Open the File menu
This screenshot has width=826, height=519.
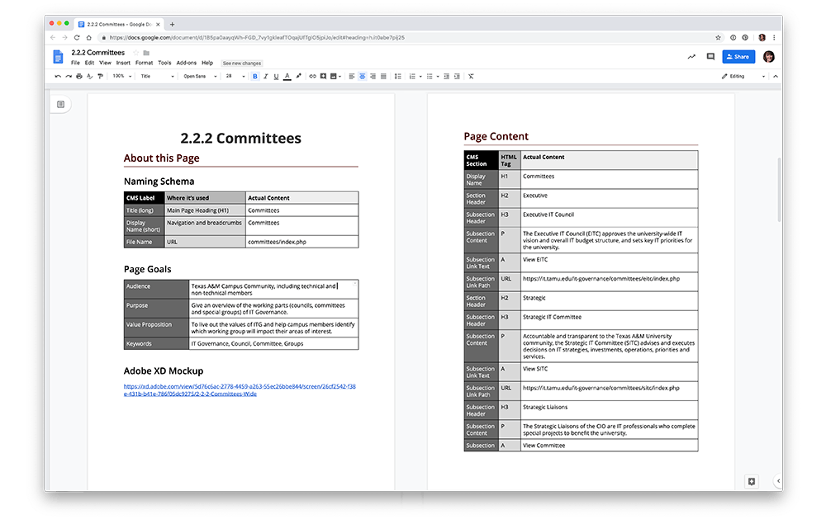75,63
